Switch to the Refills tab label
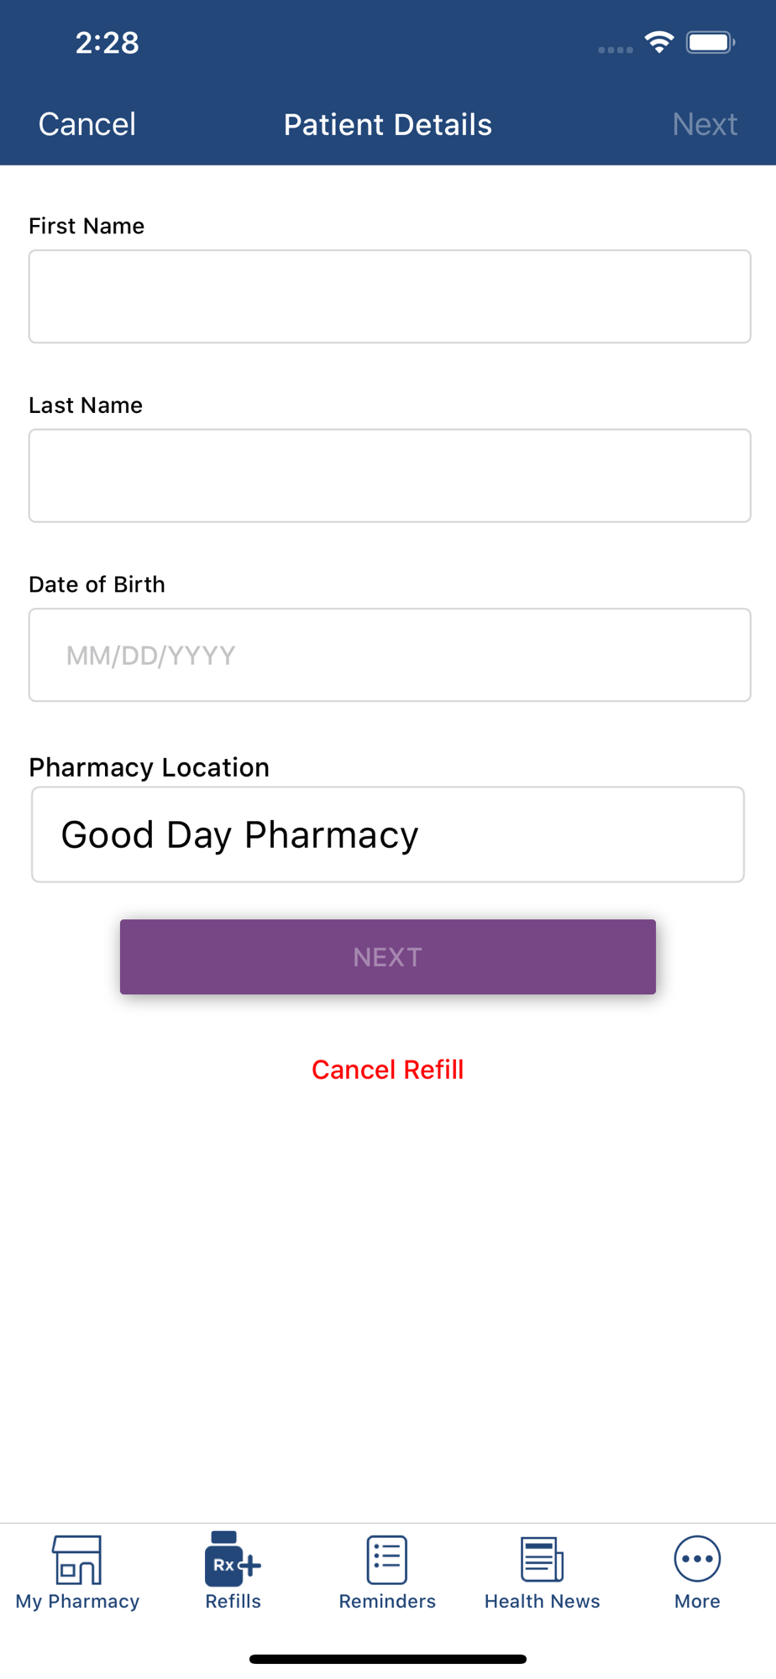776x1679 pixels. (x=233, y=1601)
